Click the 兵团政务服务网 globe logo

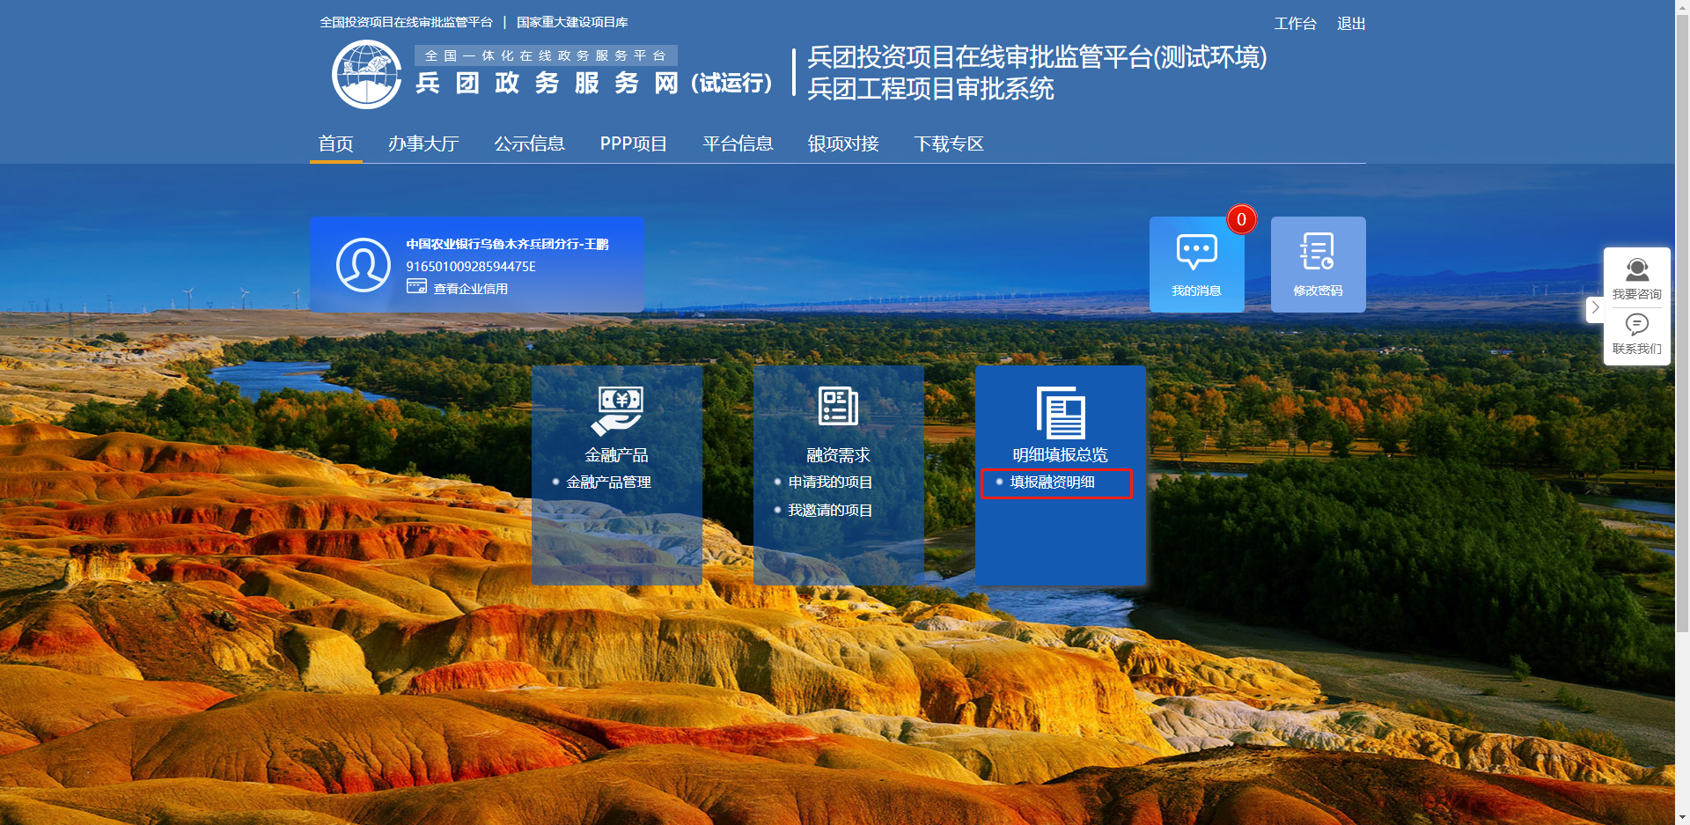[x=367, y=75]
